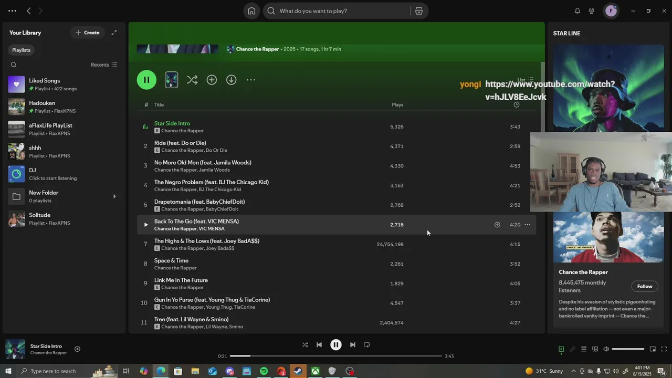The image size is (672, 378).
Task: Enable shuffle for the album
Action: click(x=192, y=80)
